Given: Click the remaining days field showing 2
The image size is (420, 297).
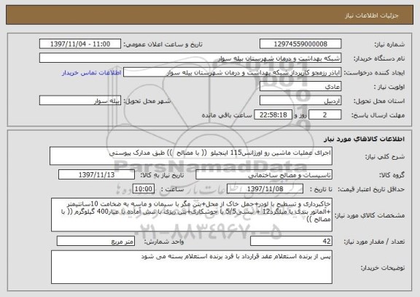Looking at the screenshot, I should 324,115.
